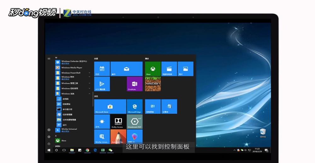Open WeChat on the taskbar
The image size is (315, 163).
pos(110,150)
